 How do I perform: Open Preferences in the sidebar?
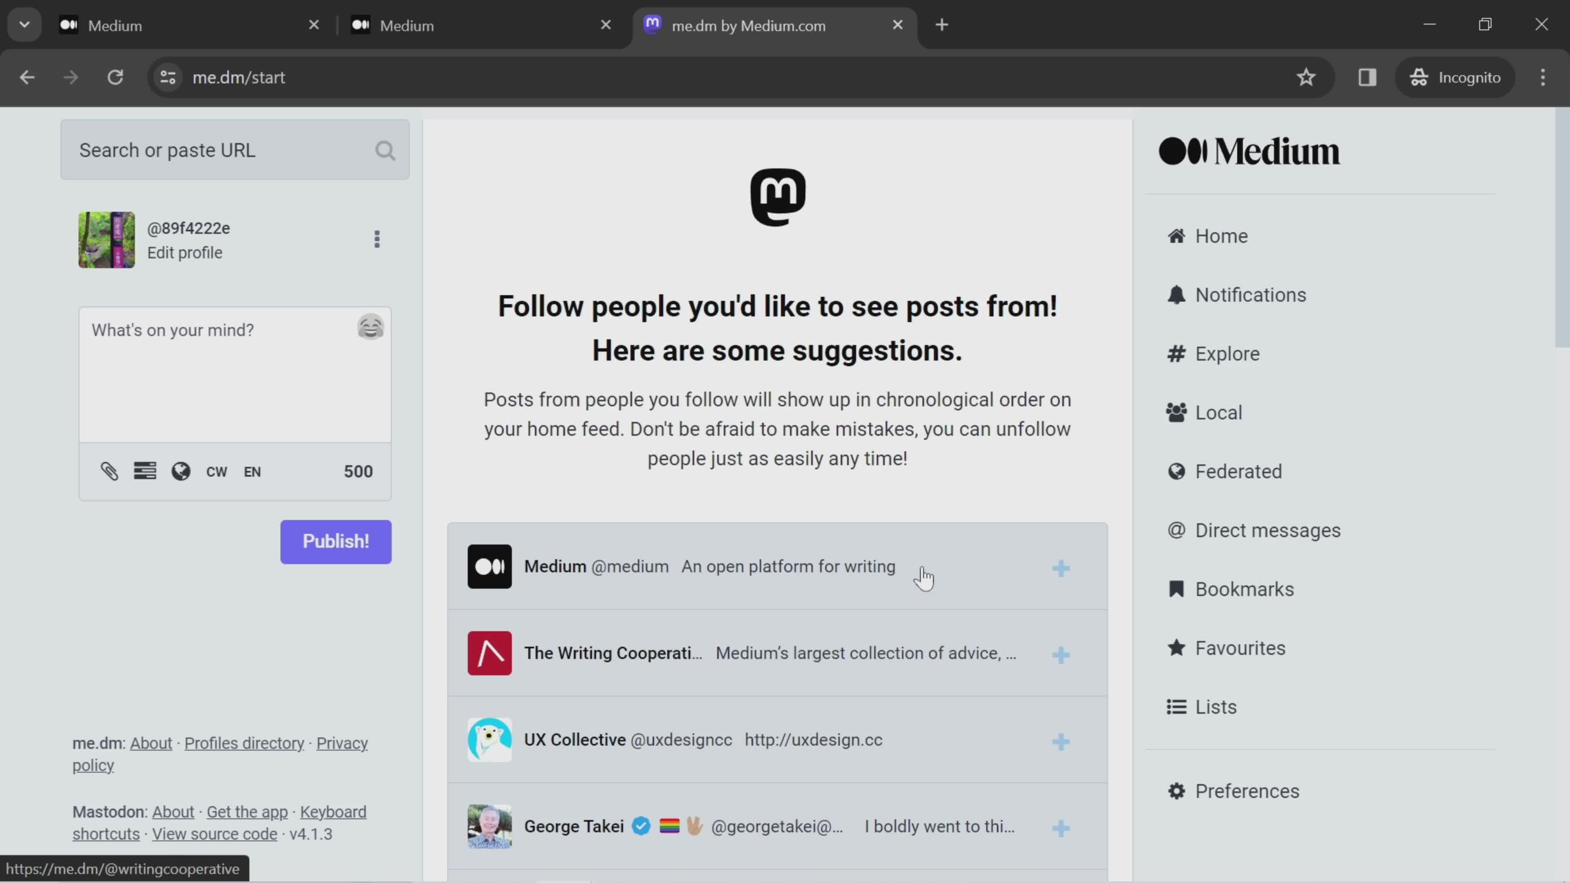coord(1233,791)
